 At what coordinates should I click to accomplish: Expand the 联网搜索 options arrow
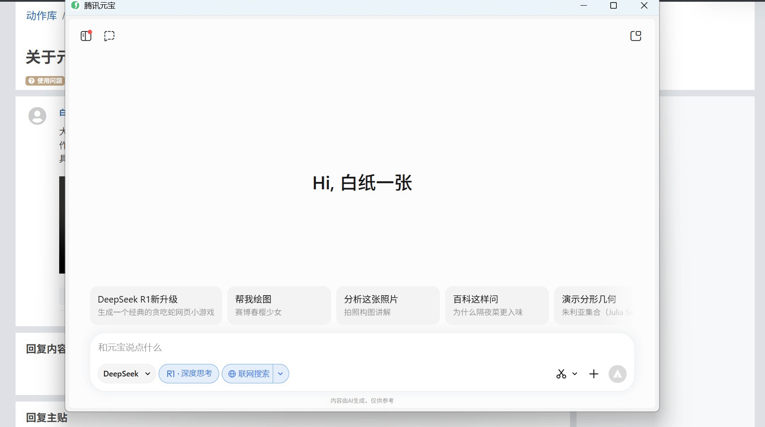[x=280, y=374]
